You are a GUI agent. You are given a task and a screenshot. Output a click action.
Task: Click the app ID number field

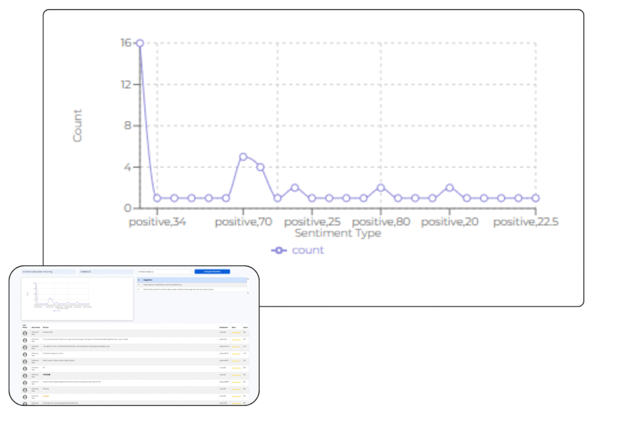104,271
